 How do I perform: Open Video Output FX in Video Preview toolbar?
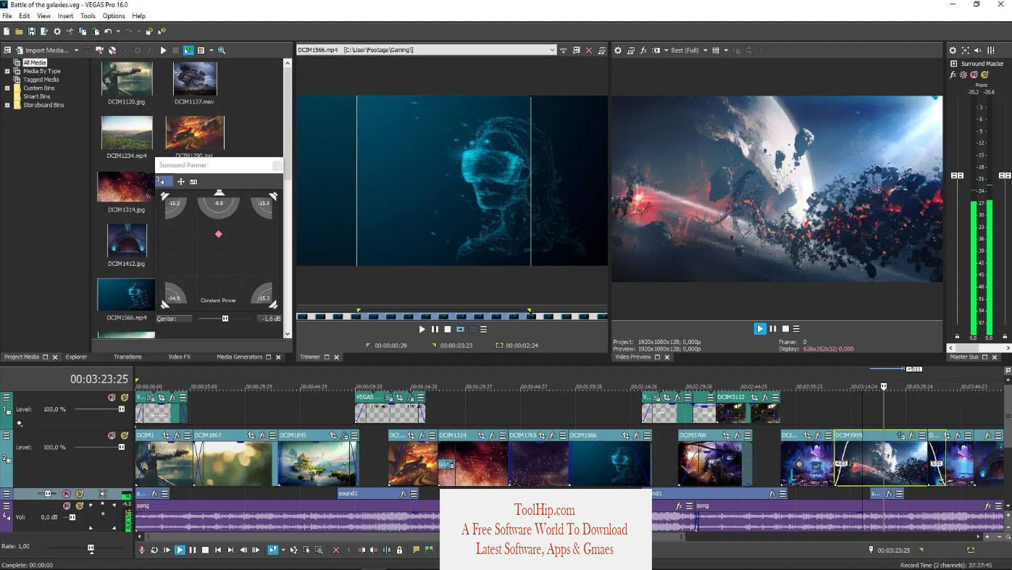click(x=643, y=50)
